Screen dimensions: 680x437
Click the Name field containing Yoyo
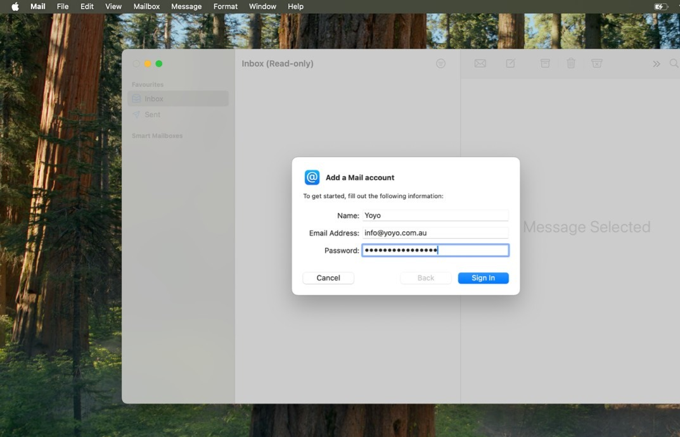[435, 215]
